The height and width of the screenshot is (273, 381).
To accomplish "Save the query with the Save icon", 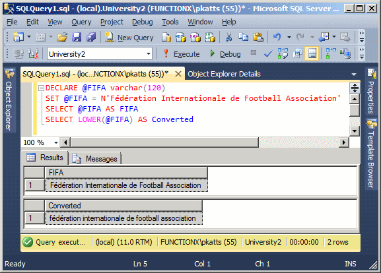I will [77, 38].
